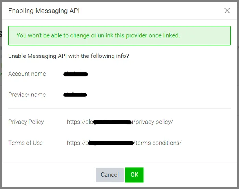The height and width of the screenshot is (189, 239).
Task: Select the 'Terms of Use' label
Action: coord(26,143)
